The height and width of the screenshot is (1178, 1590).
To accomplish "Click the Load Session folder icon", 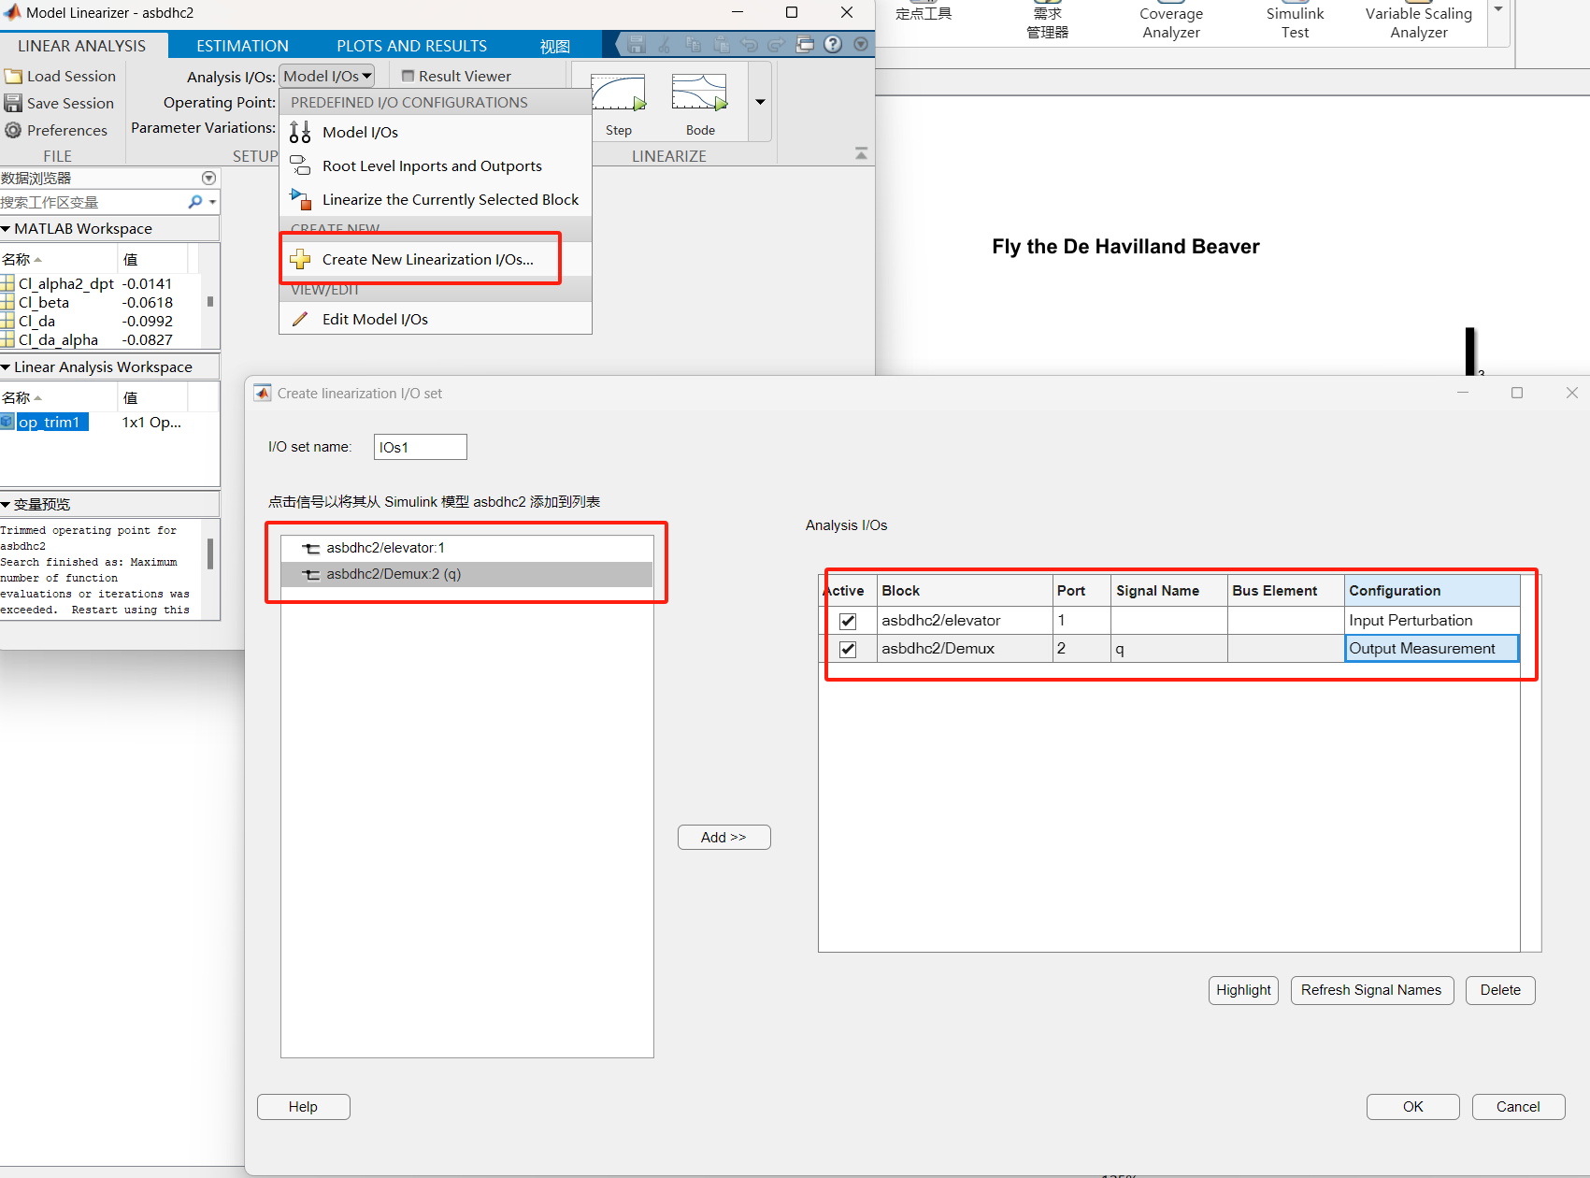I will [13, 77].
